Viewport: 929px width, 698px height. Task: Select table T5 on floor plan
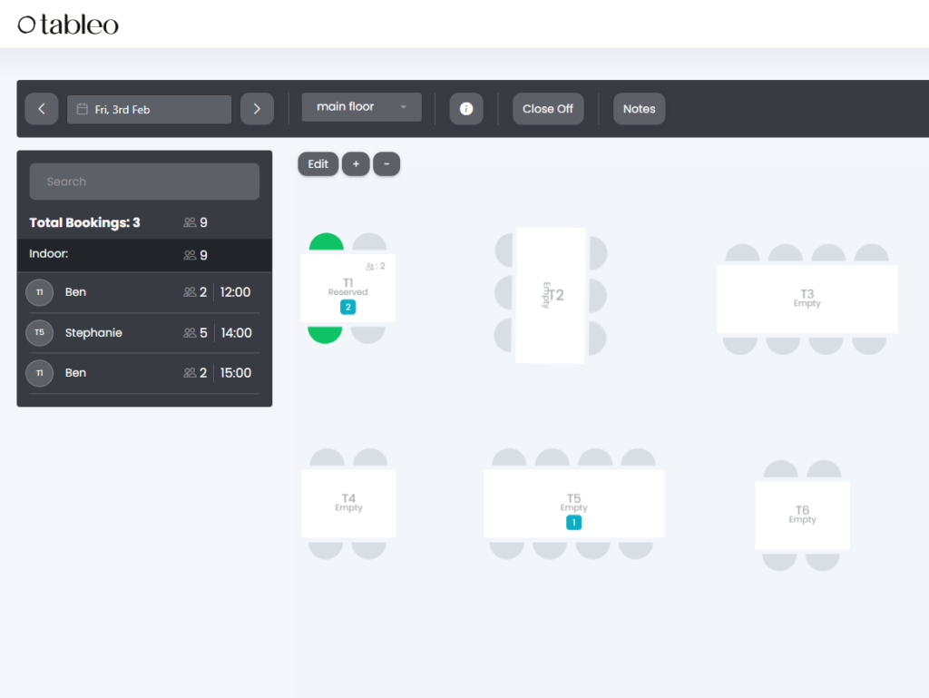tap(573, 503)
